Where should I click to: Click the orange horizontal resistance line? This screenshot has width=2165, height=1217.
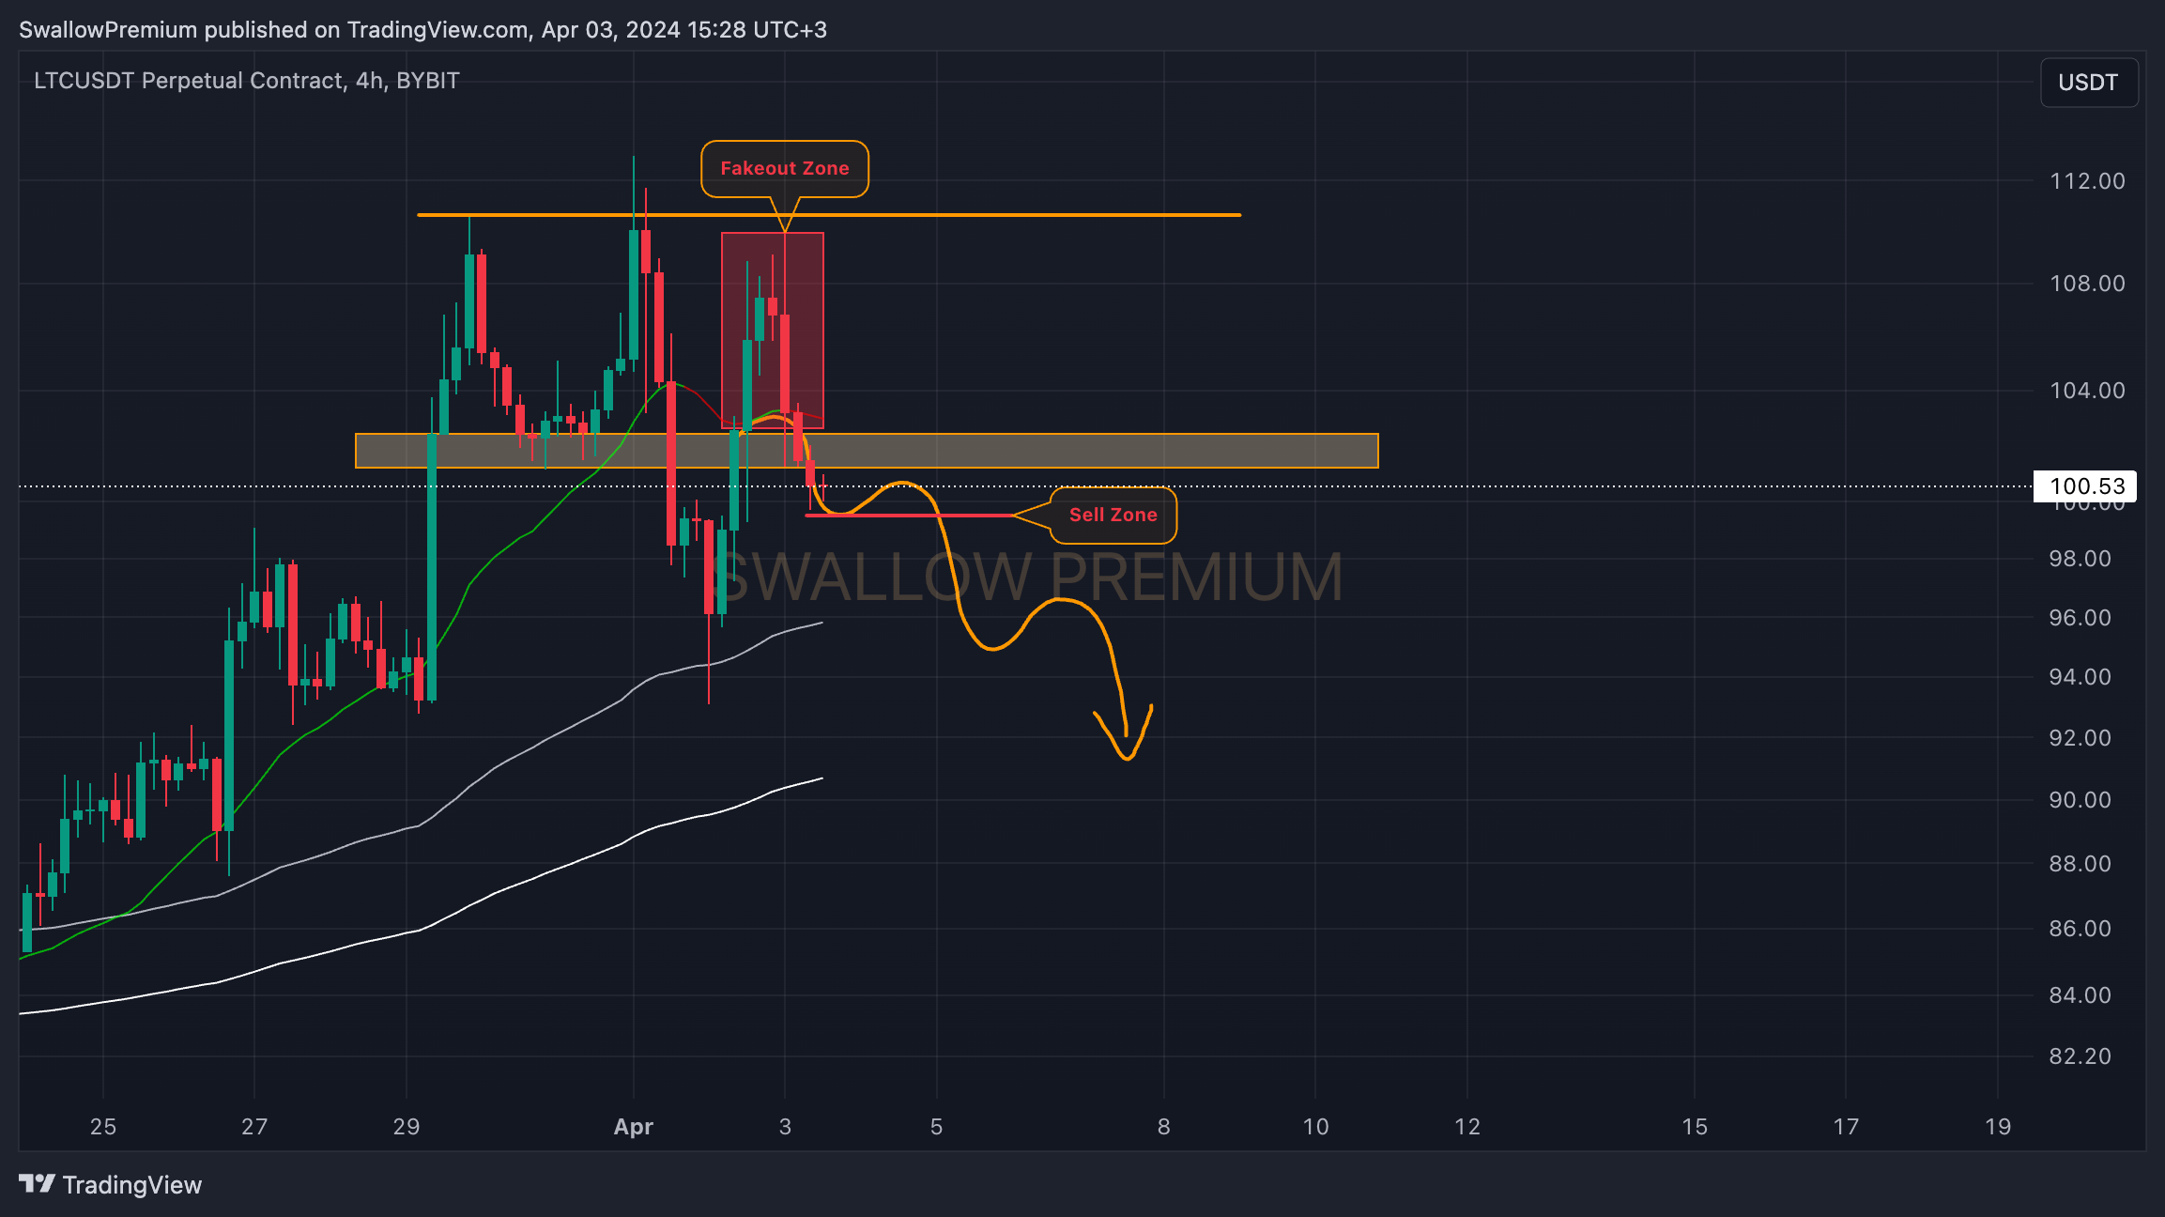pos(829,215)
